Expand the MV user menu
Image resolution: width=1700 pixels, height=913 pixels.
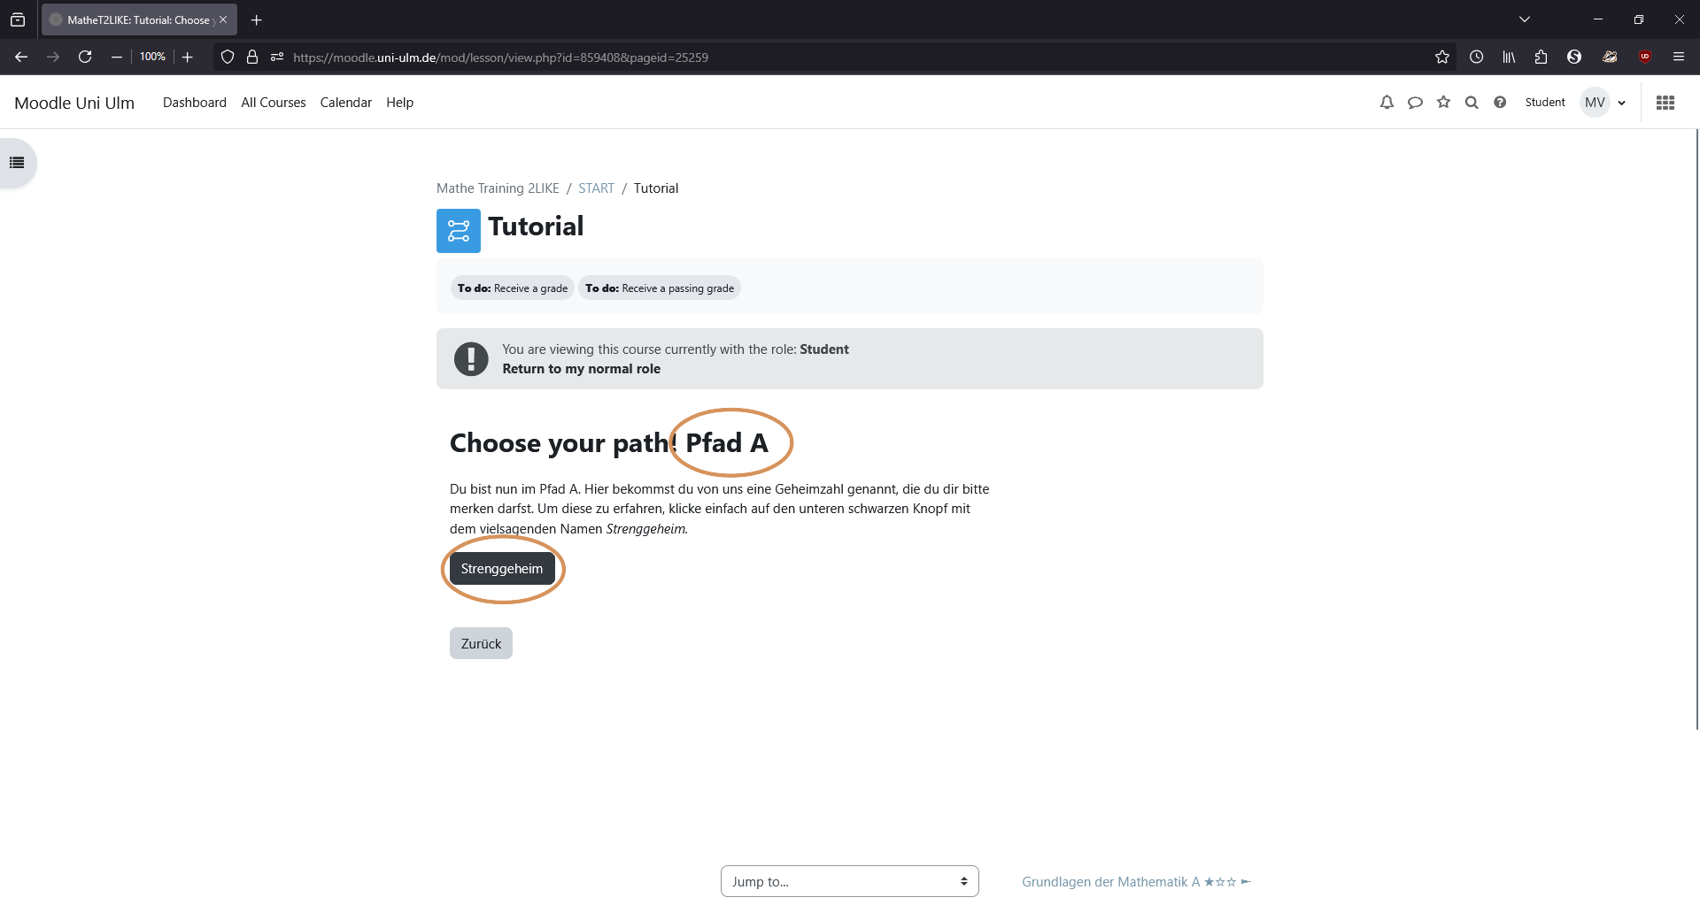pos(1603,103)
